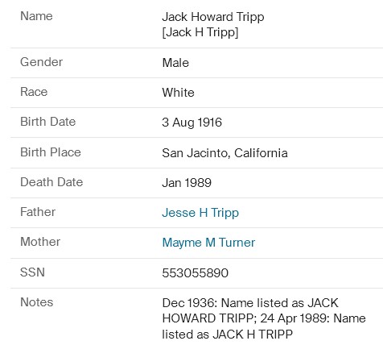Click the birth date 3 Aug 1916
Image resolution: width=383 pixels, height=345 pixels.
tap(192, 123)
